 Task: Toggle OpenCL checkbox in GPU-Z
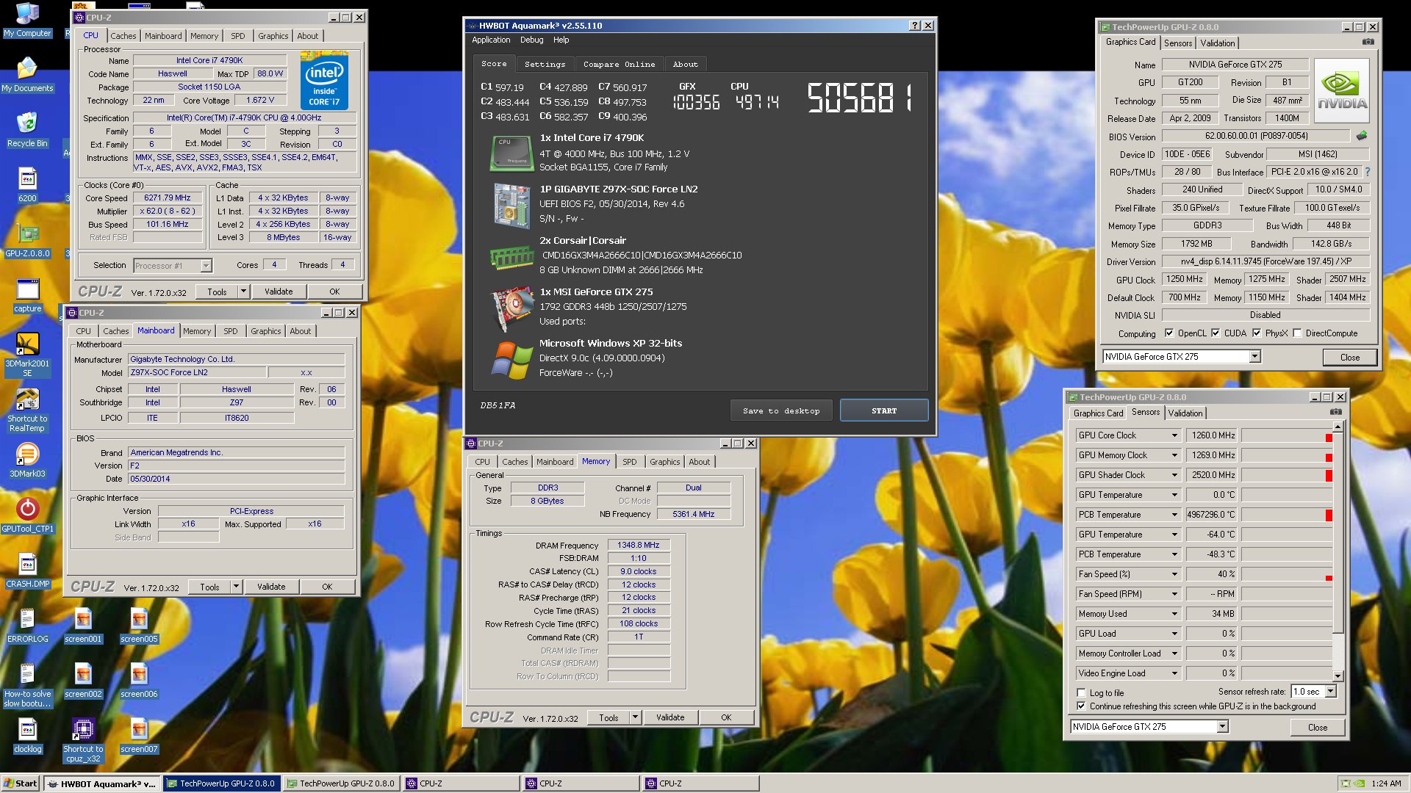click(x=1169, y=333)
